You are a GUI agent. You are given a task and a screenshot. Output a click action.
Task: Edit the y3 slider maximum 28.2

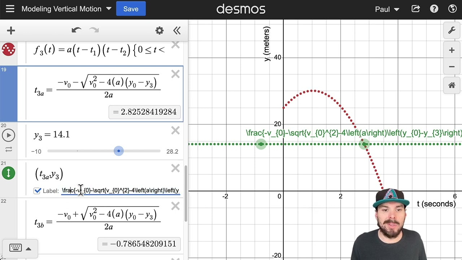pos(172,152)
